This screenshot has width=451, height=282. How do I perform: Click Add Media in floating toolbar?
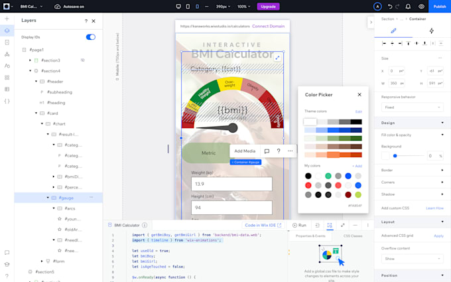tap(245, 151)
